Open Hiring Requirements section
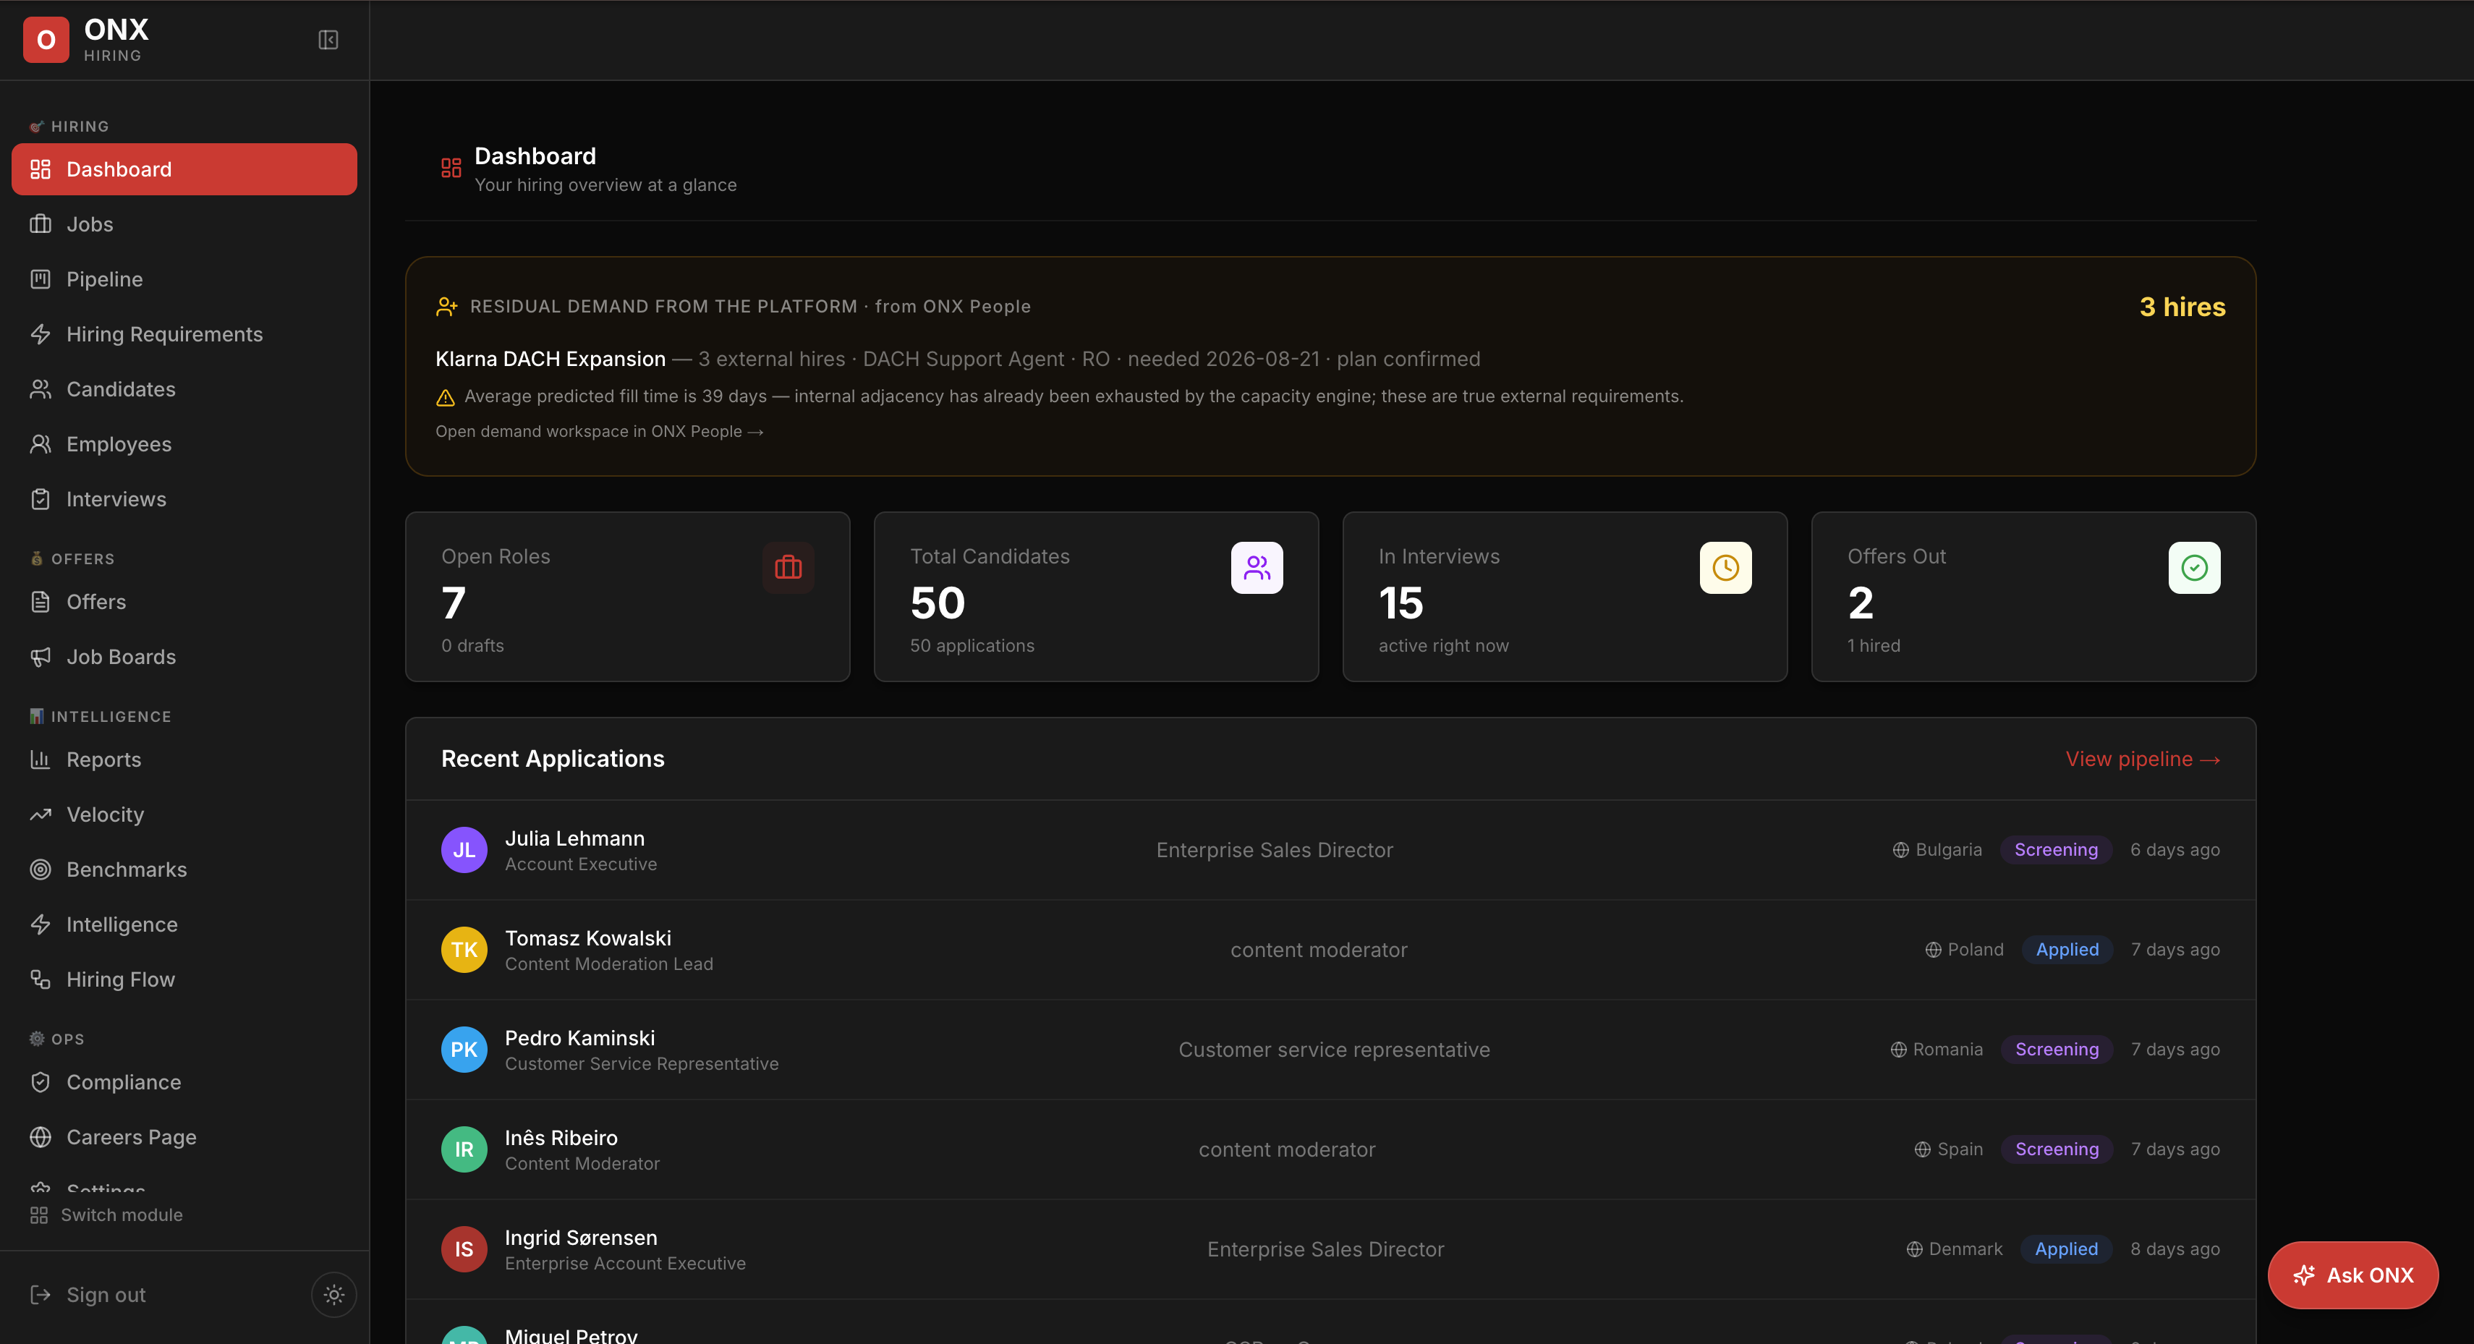Image resolution: width=2474 pixels, height=1344 pixels. tap(184, 333)
